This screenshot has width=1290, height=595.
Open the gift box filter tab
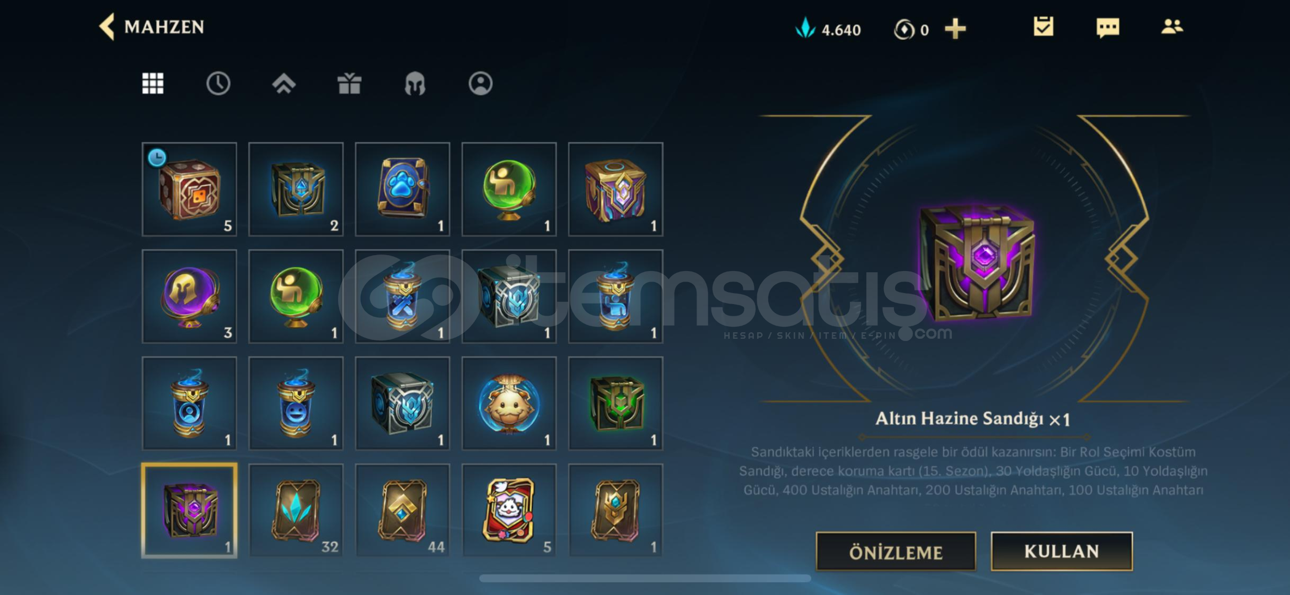pos(349,84)
